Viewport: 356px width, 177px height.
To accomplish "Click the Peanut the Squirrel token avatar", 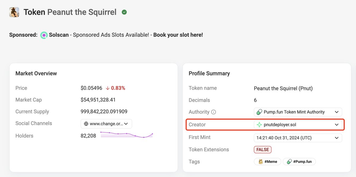I will click(14, 12).
